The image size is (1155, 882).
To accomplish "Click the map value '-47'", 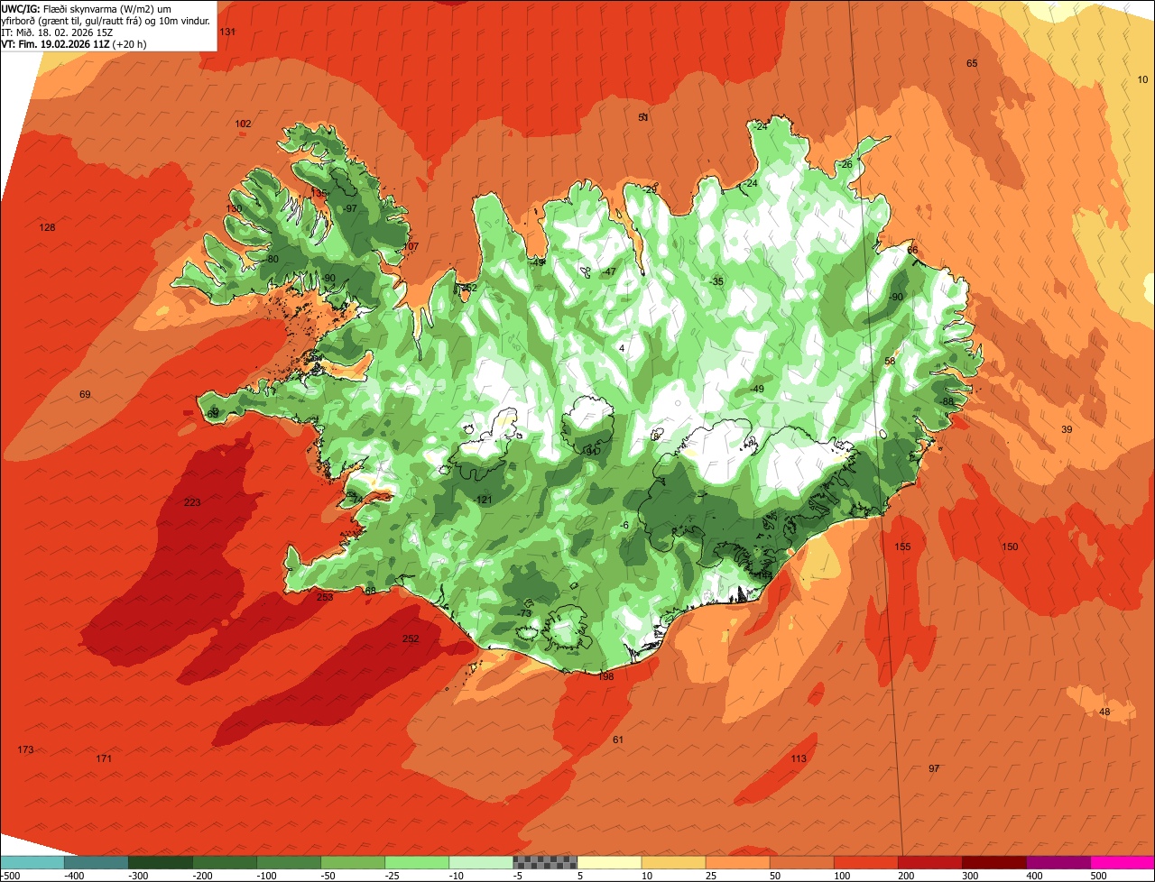I will [x=609, y=271].
